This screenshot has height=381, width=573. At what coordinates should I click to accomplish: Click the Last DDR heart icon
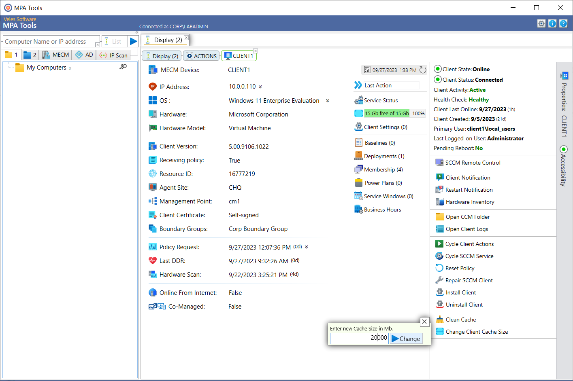pyautogui.click(x=153, y=260)
